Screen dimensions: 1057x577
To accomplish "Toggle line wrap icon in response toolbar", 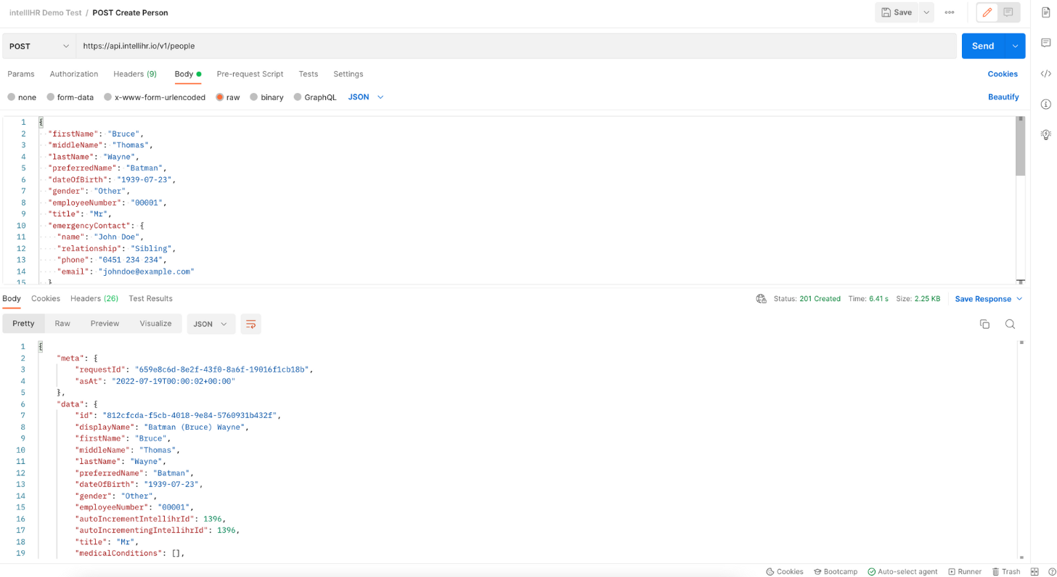I will pyautogui.click(x=250, y=324).
